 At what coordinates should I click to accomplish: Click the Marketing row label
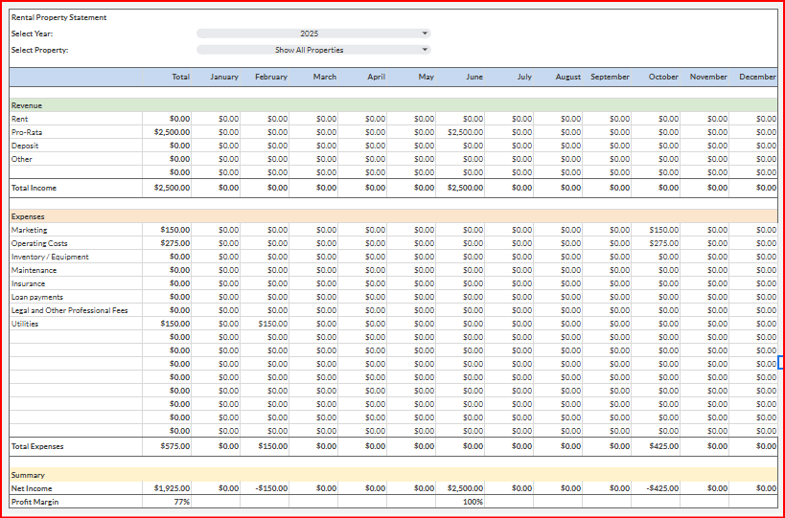point(29,230)
